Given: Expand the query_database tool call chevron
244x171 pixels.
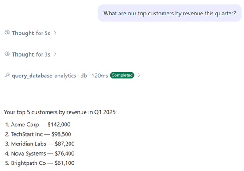Looking at the screenshot, I should 139,75.
